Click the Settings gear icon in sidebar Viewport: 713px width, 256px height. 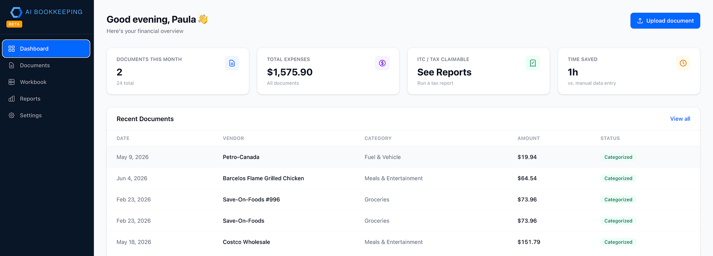pos(12,115)
